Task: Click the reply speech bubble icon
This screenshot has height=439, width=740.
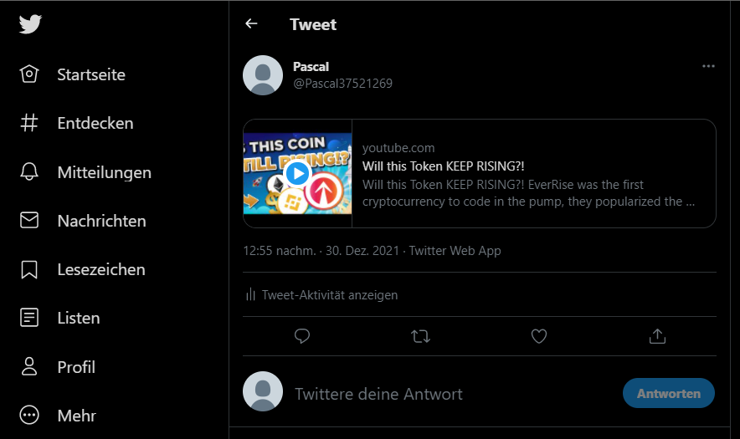Action: (302, 336)
